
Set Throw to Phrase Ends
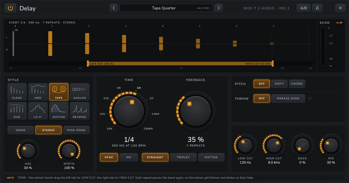click(288, 98)
